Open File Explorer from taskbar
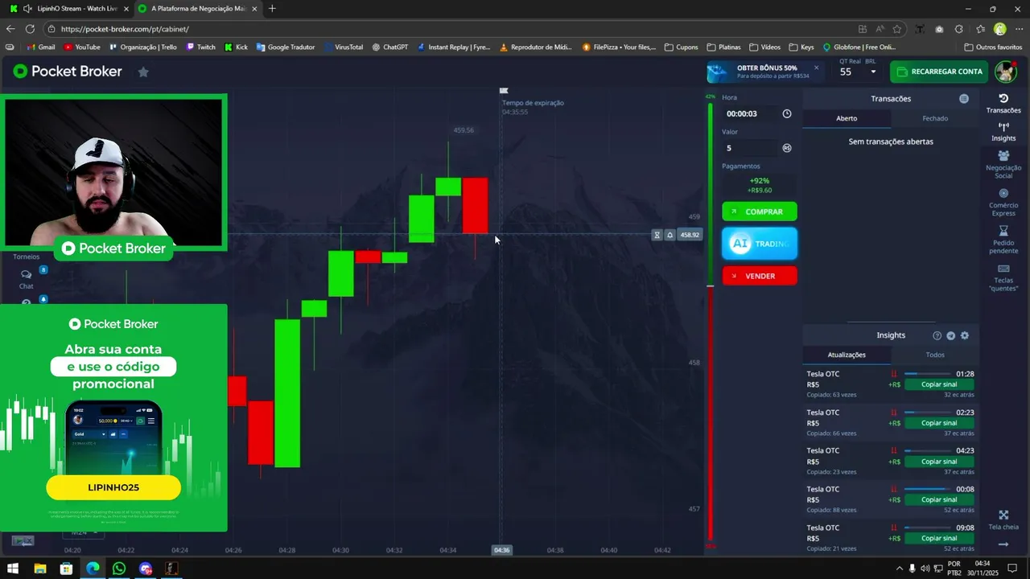Viewport: 1030px width, 579px height. pos(39,569)
